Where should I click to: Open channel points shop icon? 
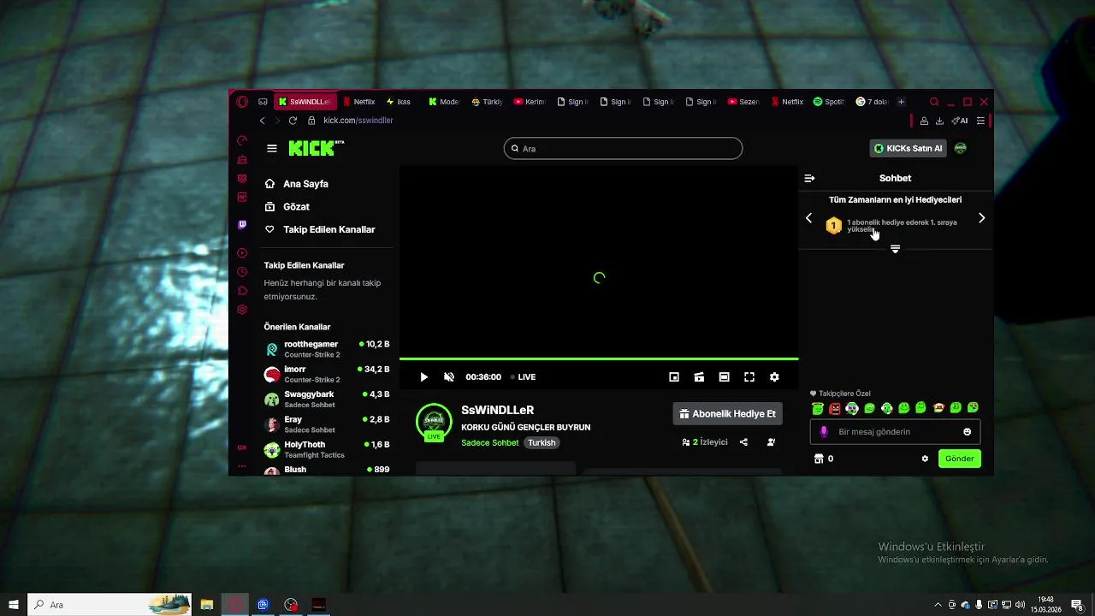pos(819,459)
